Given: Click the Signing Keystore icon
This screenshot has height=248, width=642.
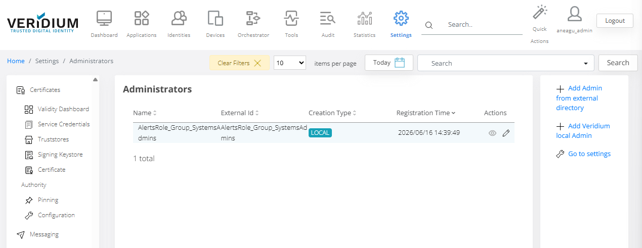Looking at the screenshot, I should click(29, 155).
